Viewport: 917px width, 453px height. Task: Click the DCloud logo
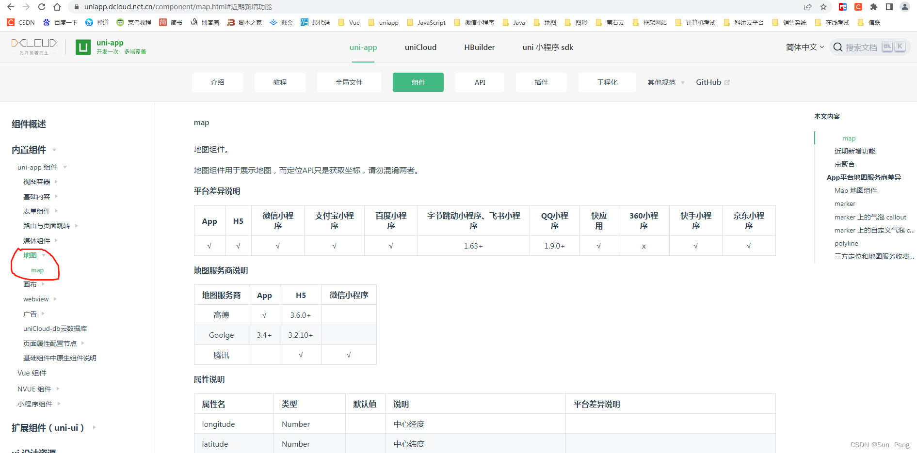coord(34,47)
